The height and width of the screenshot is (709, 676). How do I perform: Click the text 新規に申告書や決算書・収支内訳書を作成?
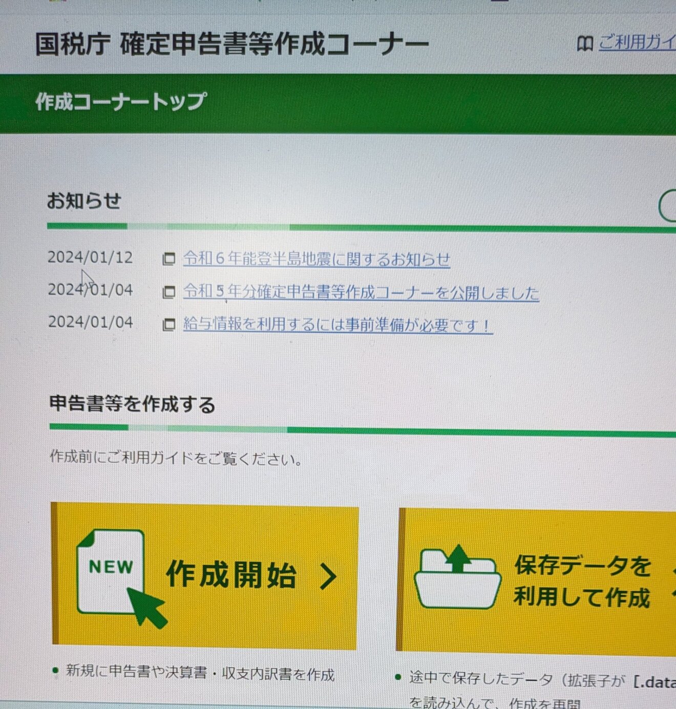(200, 673)
